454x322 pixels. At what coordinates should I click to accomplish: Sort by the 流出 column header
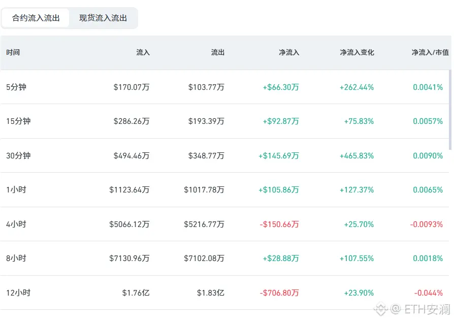[x=217, y=52]
